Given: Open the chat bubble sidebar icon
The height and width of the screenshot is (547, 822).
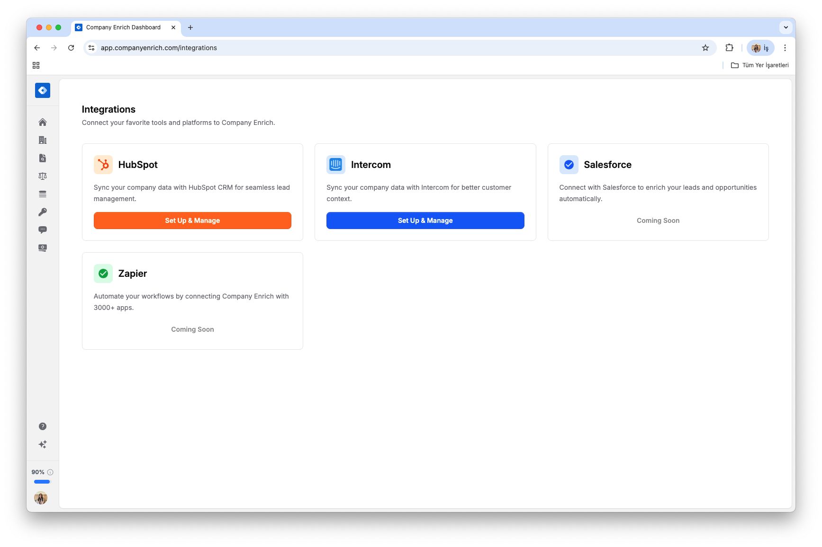Looking at the screenshot, I should click(x=43, y=230).
